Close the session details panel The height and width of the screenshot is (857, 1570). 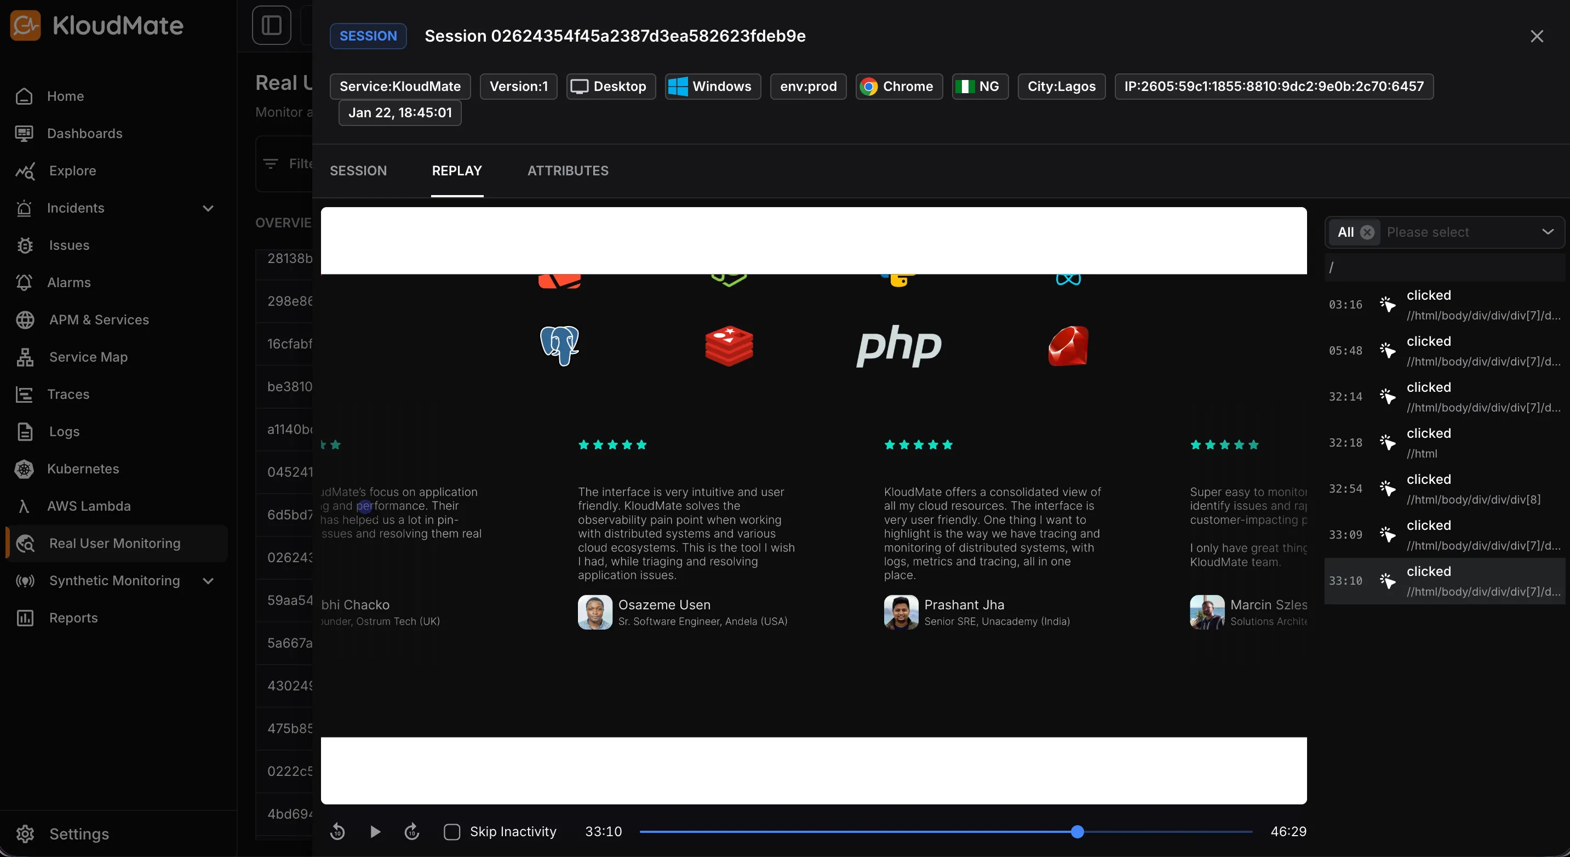pos(1537,36)
